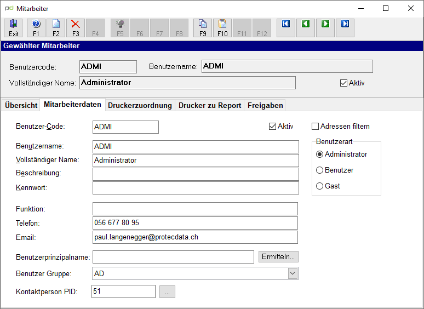
Task: Jump to first record arrow icon
Action: point(286,28)
